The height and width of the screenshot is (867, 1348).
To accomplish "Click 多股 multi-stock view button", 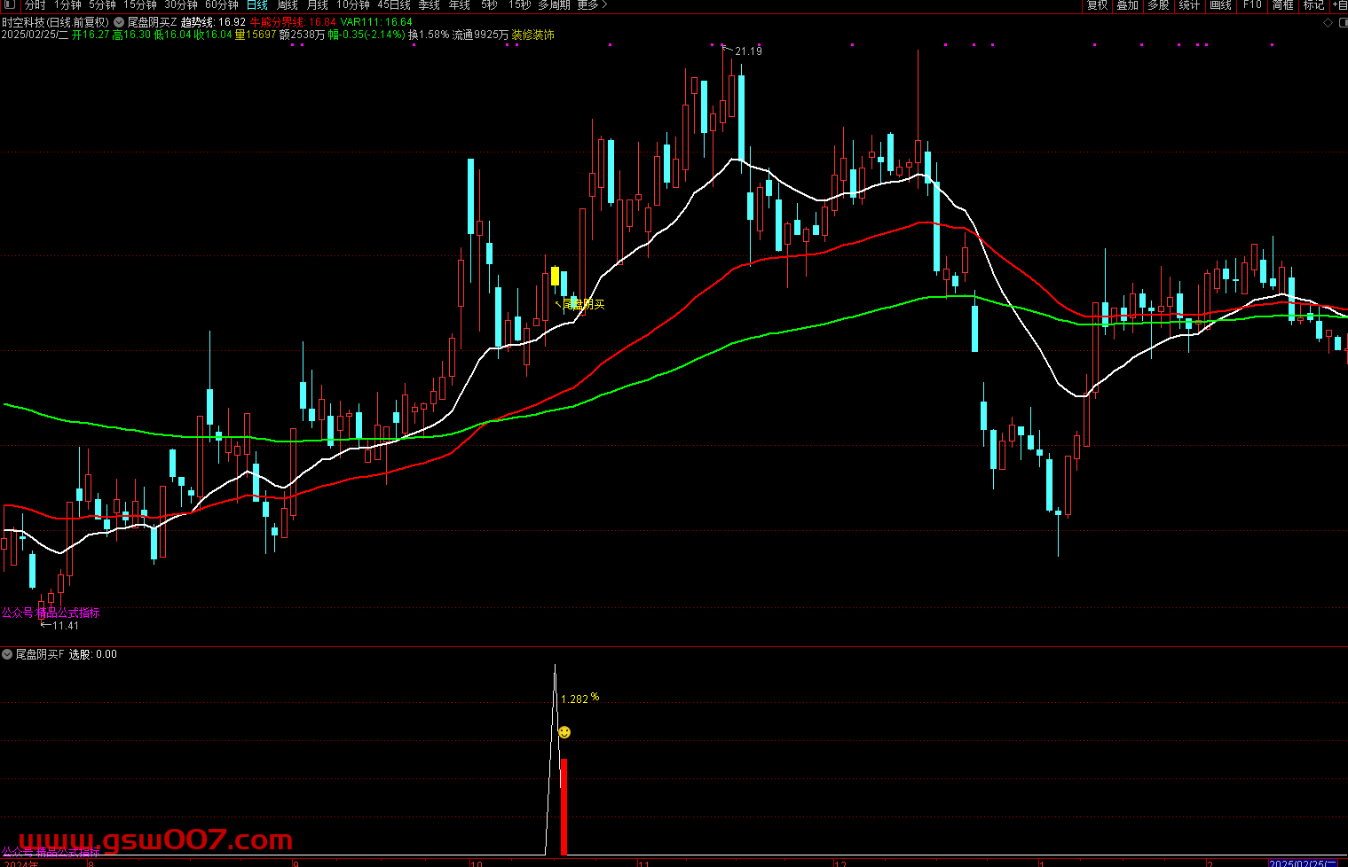I will 1158,5.
